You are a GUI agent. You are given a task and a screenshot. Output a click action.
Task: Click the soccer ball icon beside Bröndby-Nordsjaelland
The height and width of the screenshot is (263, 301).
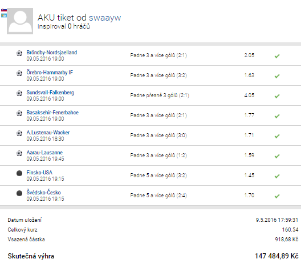[19, 53]
